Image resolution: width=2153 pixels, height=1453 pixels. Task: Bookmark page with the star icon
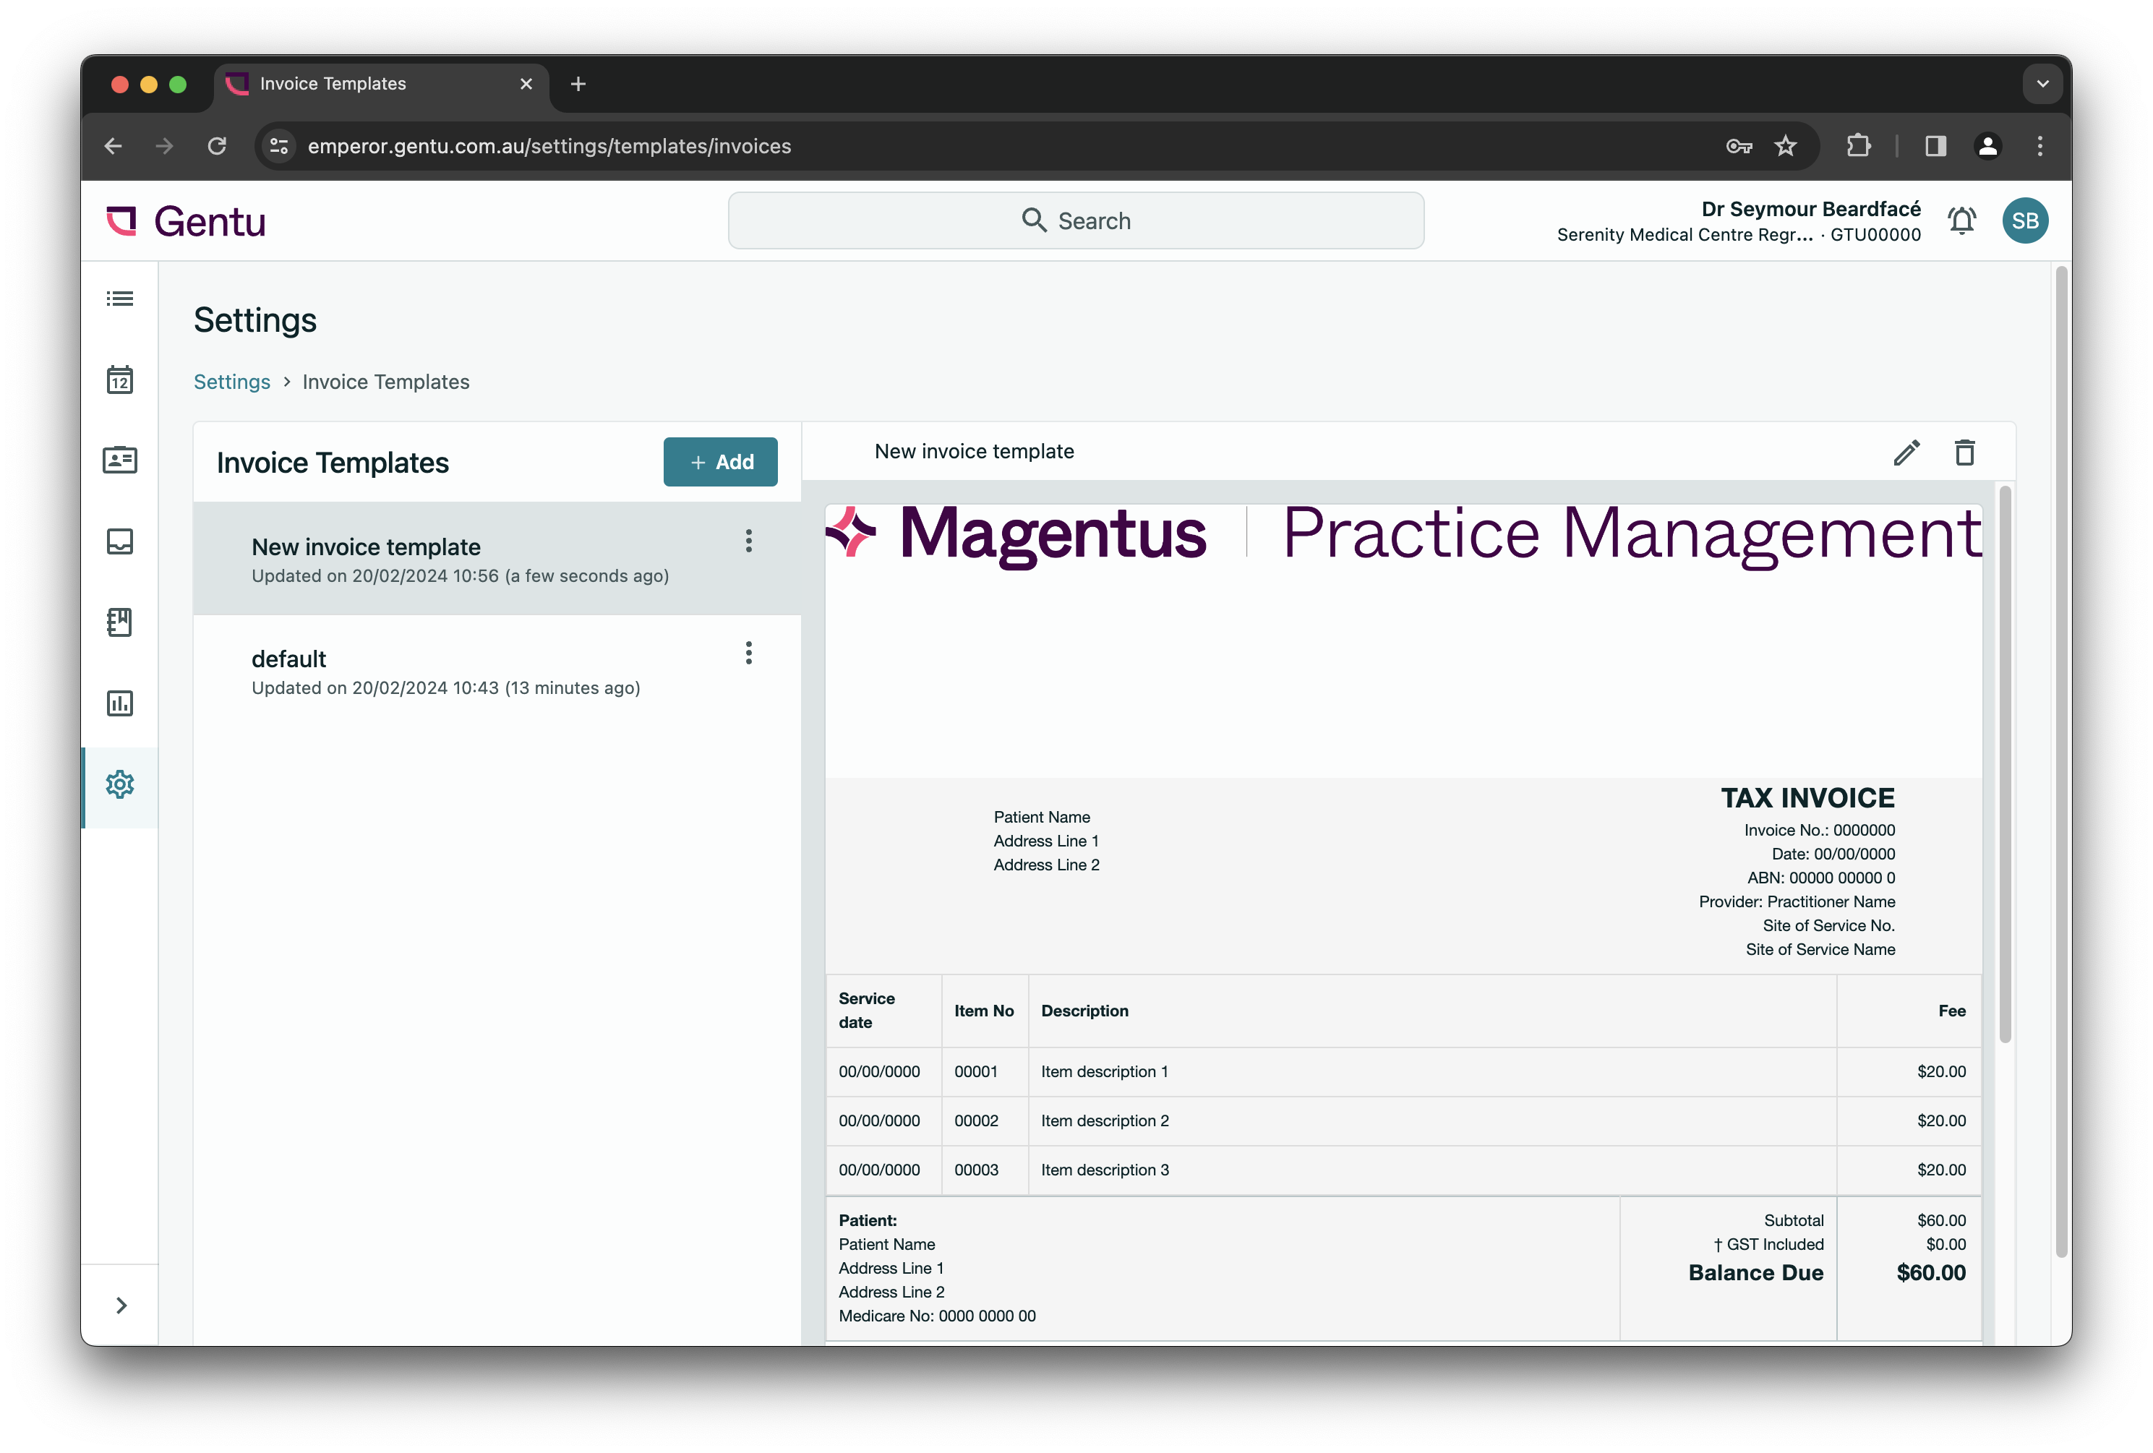click(1785, 146)
